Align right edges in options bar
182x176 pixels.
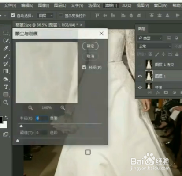139,15
